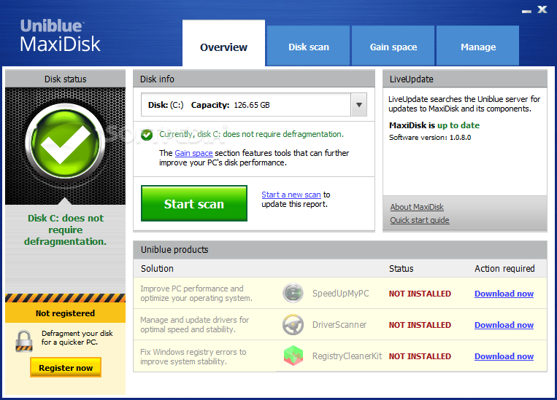This screenshot has width=557, height=400.
Task: Click NOT INSTALLED status for DriverScanner
Action: (420, 325)
